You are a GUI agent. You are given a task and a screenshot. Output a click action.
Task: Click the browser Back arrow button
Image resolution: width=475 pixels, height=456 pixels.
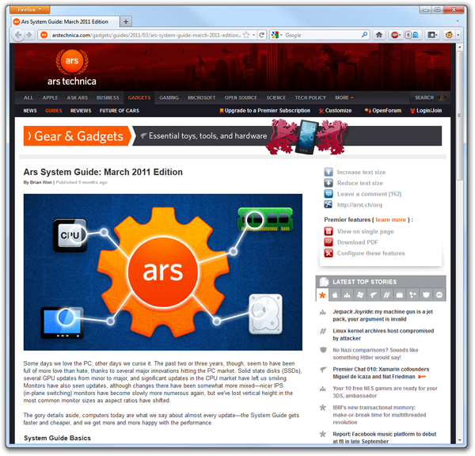point(18,35)
